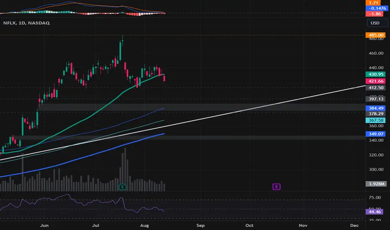Open the USD currency selector
390x230 pixels.
tap(377, 23)
